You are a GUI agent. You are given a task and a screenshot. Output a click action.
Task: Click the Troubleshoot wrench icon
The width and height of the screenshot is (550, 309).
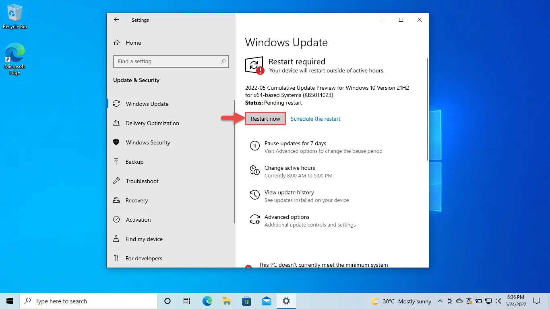coord(116,181)
